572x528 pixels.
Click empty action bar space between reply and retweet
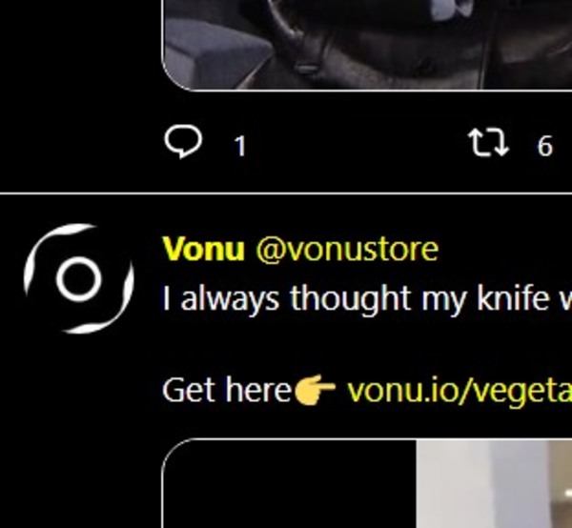point(357,144)
